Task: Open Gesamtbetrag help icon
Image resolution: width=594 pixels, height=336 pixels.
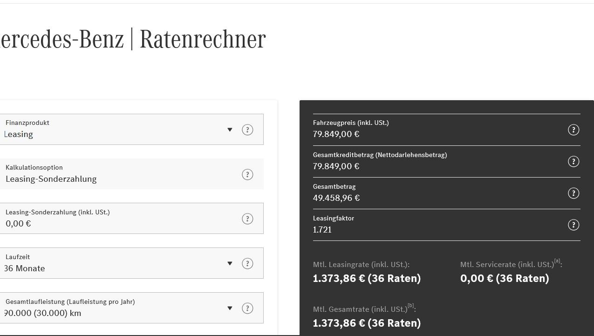Action: (x=574, y=193)
